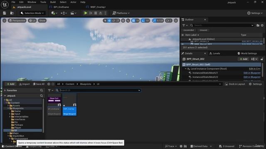Collapse Level Instance Component (Root) row

click(186, 69)
